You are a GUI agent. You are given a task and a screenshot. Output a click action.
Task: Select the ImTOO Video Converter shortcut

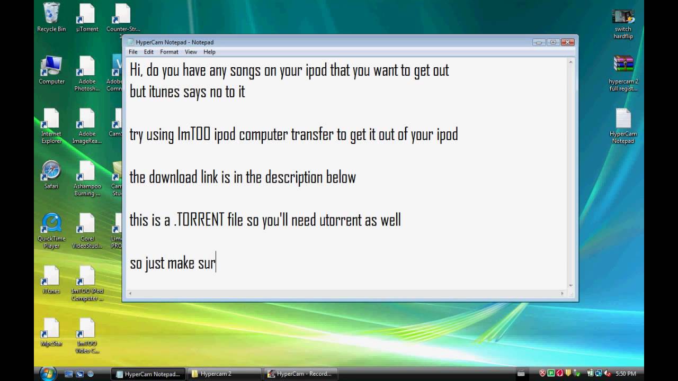(87, 335)
